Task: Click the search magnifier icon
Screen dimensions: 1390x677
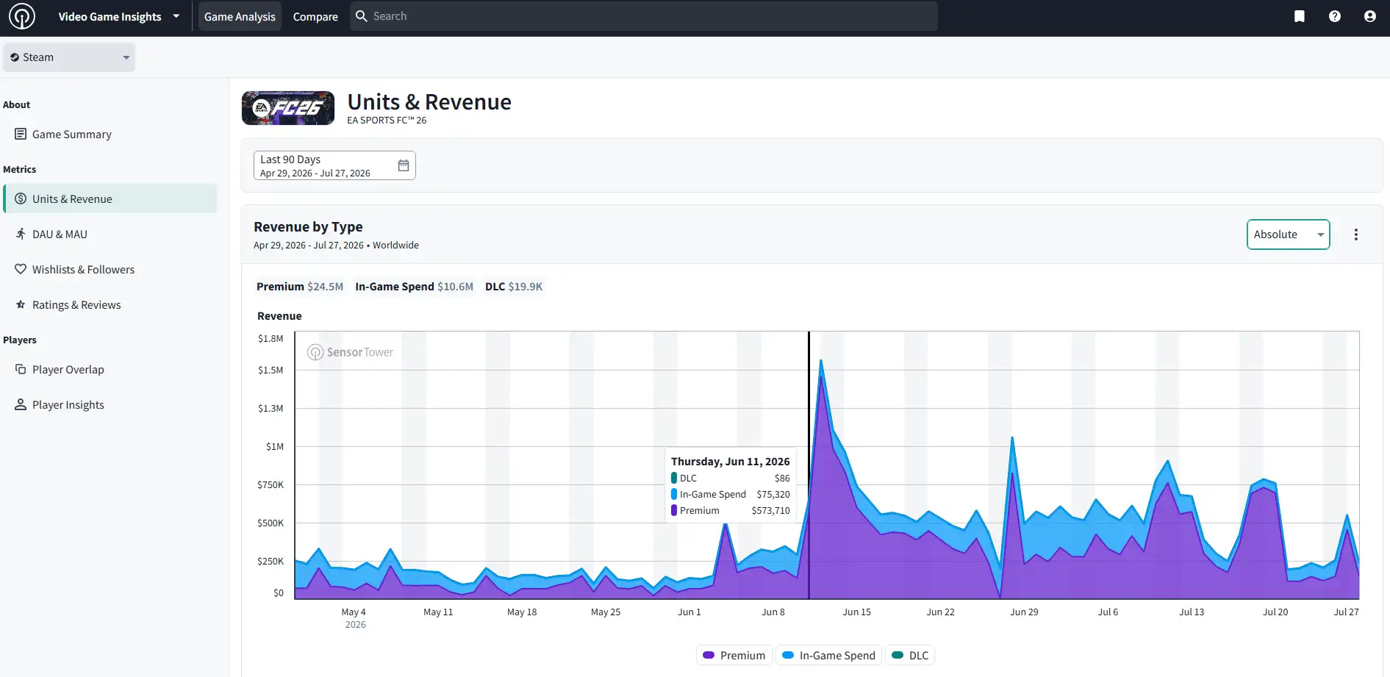Action: (x=362, y=16)
